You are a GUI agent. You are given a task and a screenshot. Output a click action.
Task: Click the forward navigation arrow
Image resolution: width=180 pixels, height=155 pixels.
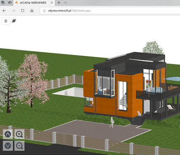pyautogui.click(x=13, y=11)
